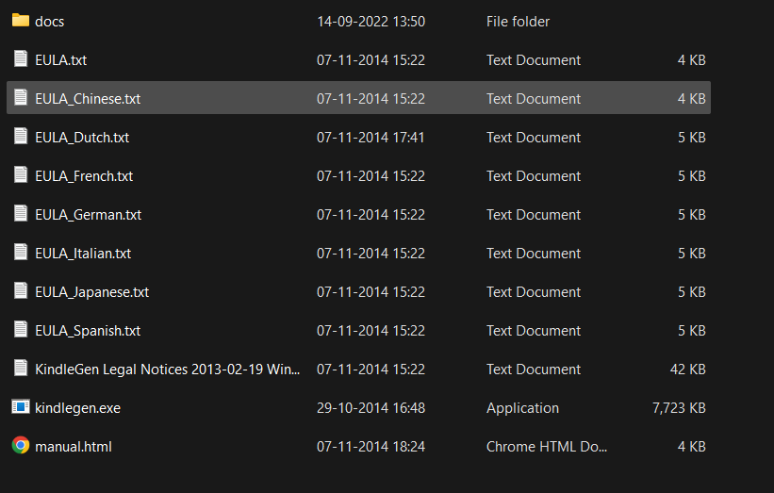Image resolution: width=774 pixels, height=493 pixels.
Task: Select the EULA_Dutch.txt file name
Action: coord(82,138)
